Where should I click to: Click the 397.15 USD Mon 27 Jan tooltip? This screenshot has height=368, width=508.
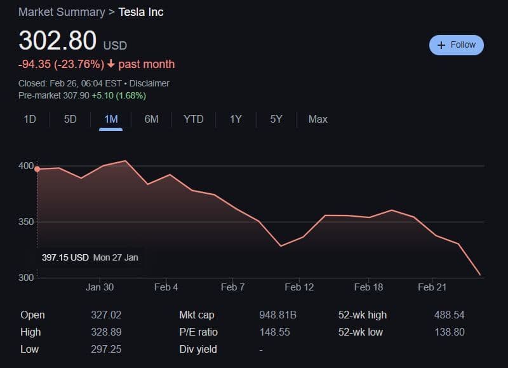[x=90, y=257]
